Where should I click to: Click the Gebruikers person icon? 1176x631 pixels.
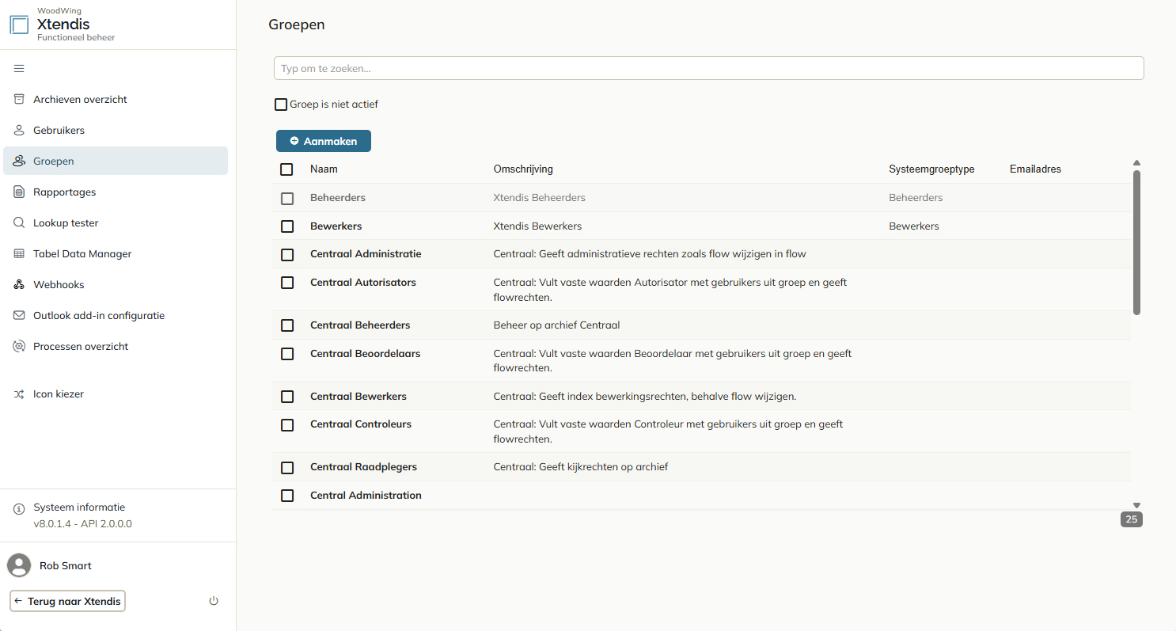19,130
